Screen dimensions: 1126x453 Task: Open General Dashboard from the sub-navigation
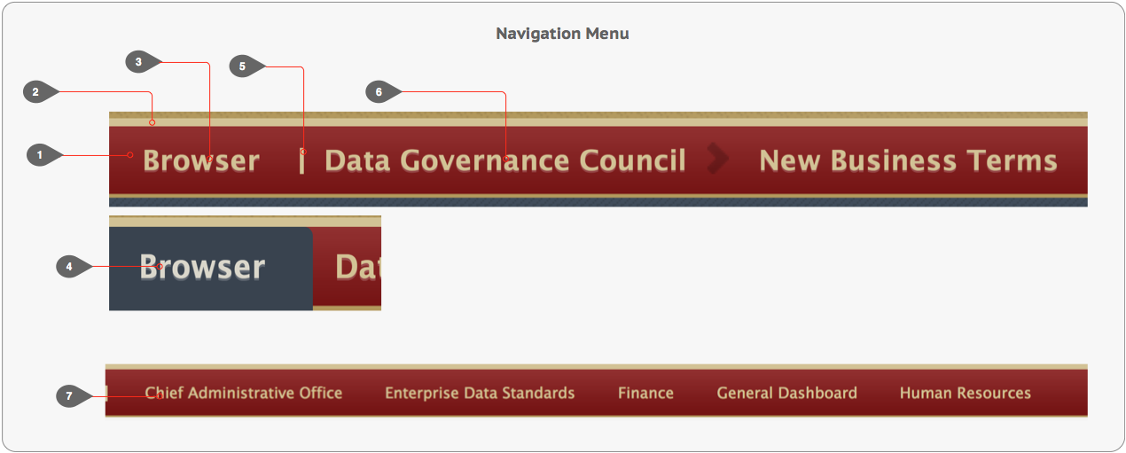[x=787, y=393]
